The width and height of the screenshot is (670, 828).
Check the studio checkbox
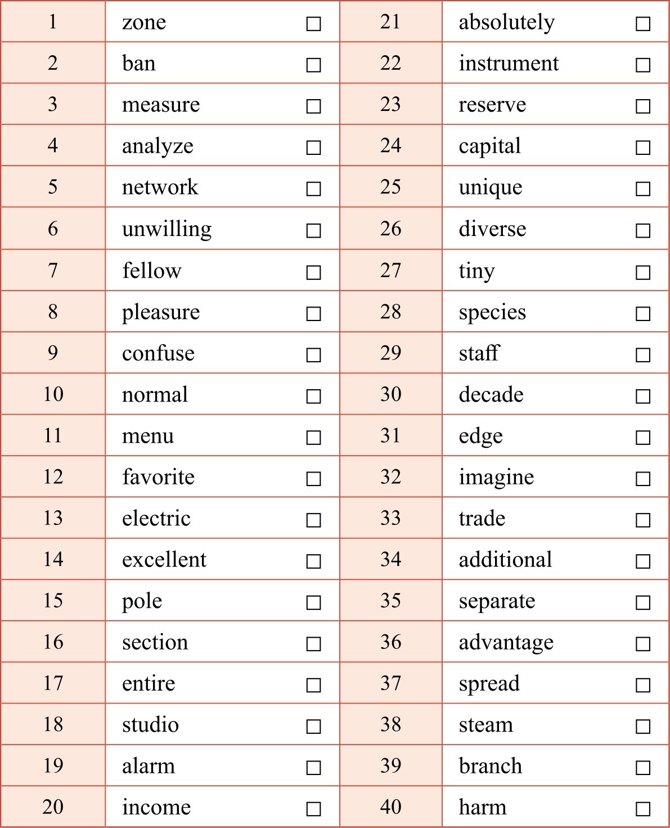pos(313,727)
